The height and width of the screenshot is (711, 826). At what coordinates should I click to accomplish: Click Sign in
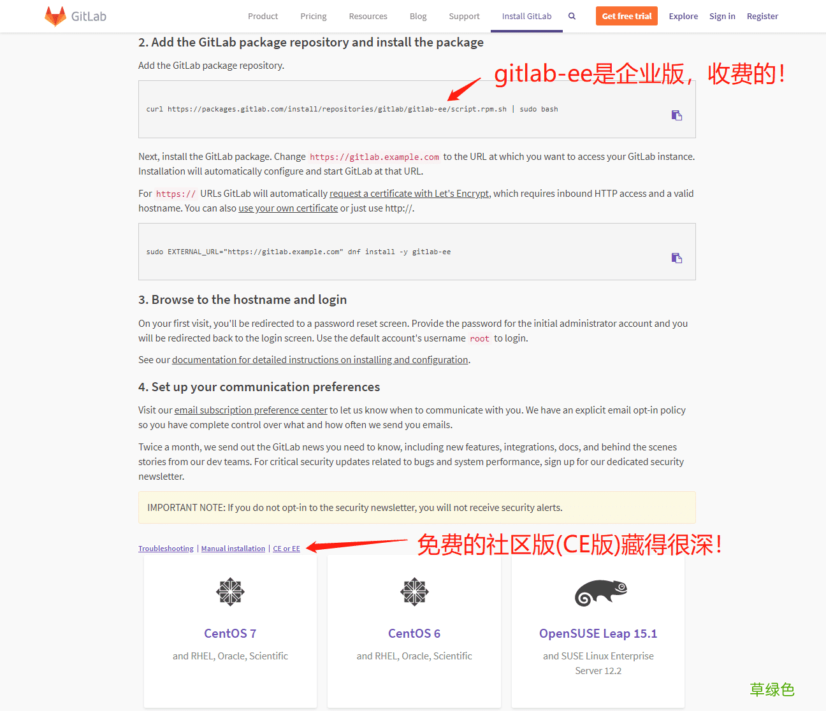[x=722, y=16]
